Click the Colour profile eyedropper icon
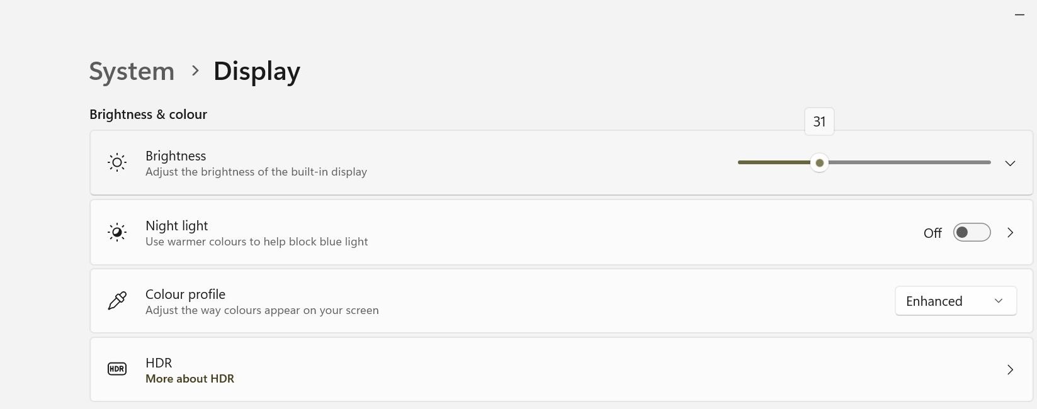This screenshot has height=409, width=1037. click(116, 301)
